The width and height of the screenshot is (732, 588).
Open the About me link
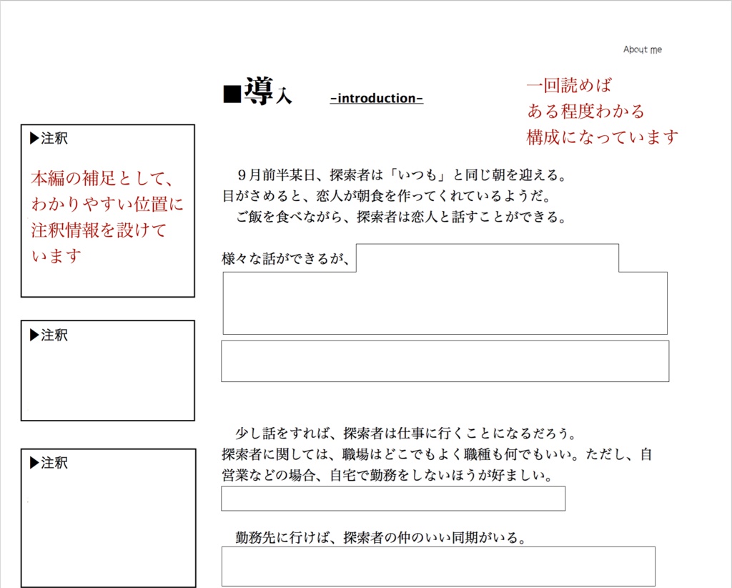pos(643,49)
